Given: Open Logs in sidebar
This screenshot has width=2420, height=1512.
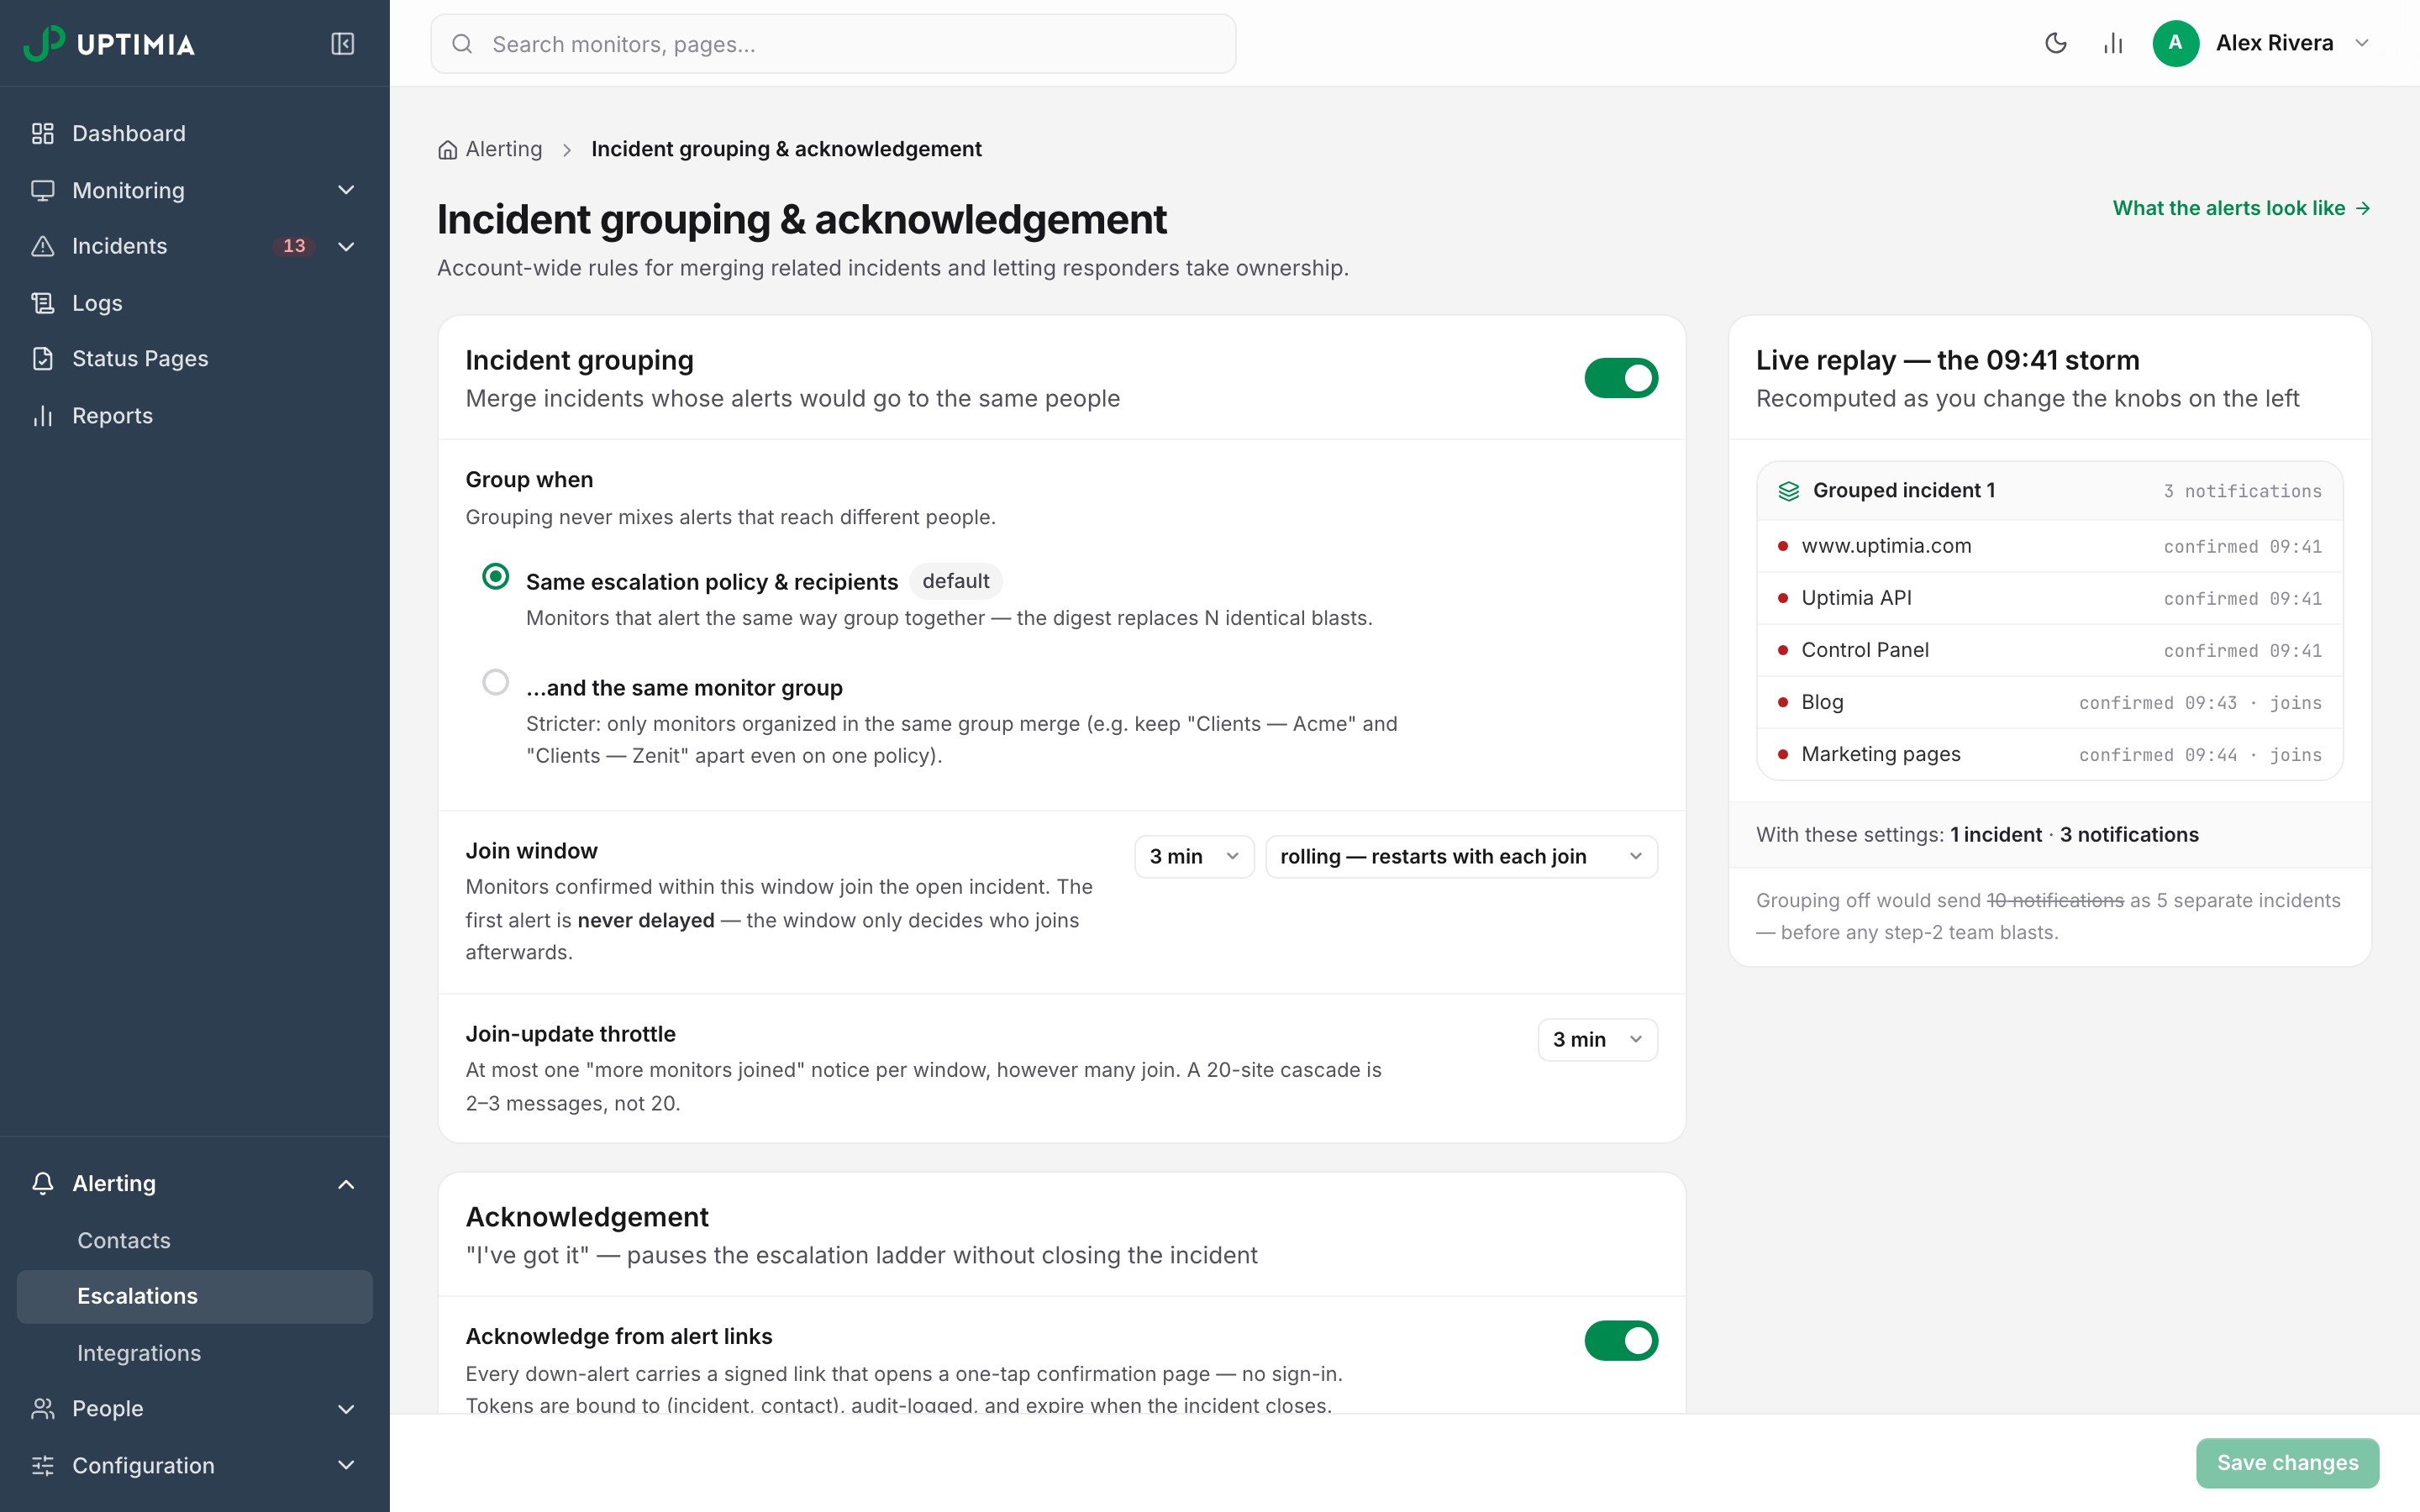Looking at the screenshot, I should [x=195, y=303].
